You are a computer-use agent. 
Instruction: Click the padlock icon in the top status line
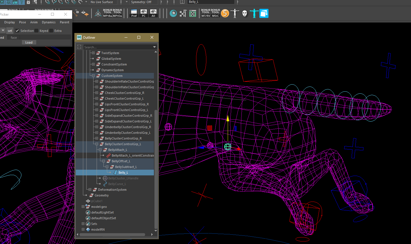(x=28, y=2)
